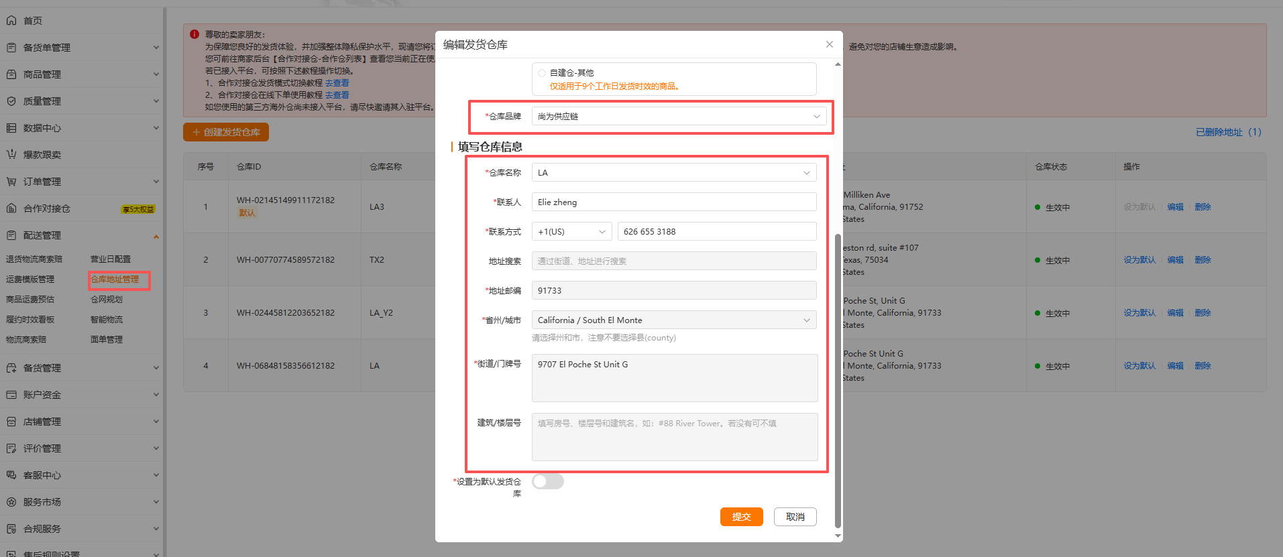Open 面单管理 submenu item
Screen dimensions: 1283x557
[x=107, y=340]
